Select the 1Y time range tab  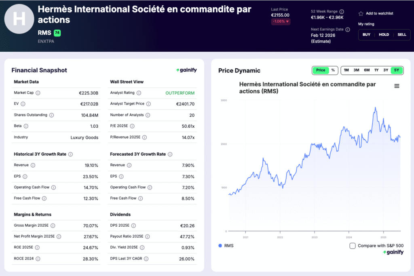pyautogui.click(x=376, y=70)
